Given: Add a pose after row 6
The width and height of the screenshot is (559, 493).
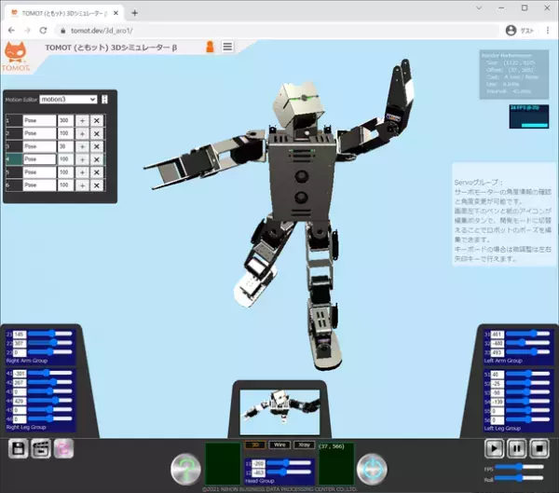Looking at the screenshot, I should pyautogui.click(x=82, y=185).
